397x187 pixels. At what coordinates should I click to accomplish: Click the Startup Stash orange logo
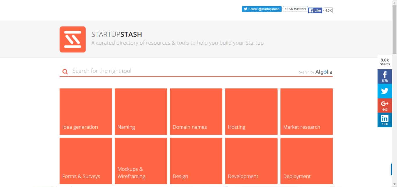72,39
